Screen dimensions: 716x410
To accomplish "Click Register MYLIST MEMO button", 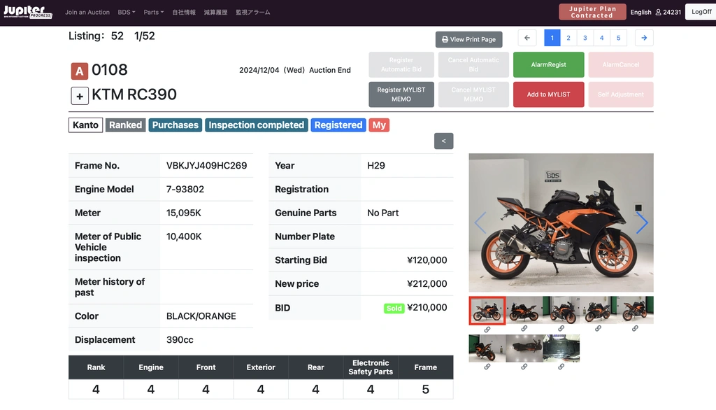I will [401, 94].
